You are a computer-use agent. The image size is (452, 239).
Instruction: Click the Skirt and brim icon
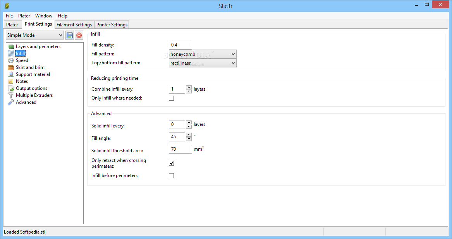pos(11,67)
